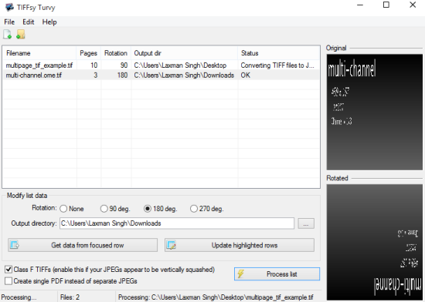Click the Original preview thumbnail
Viewport: 425px width, 302px height.
click(374, 112)
